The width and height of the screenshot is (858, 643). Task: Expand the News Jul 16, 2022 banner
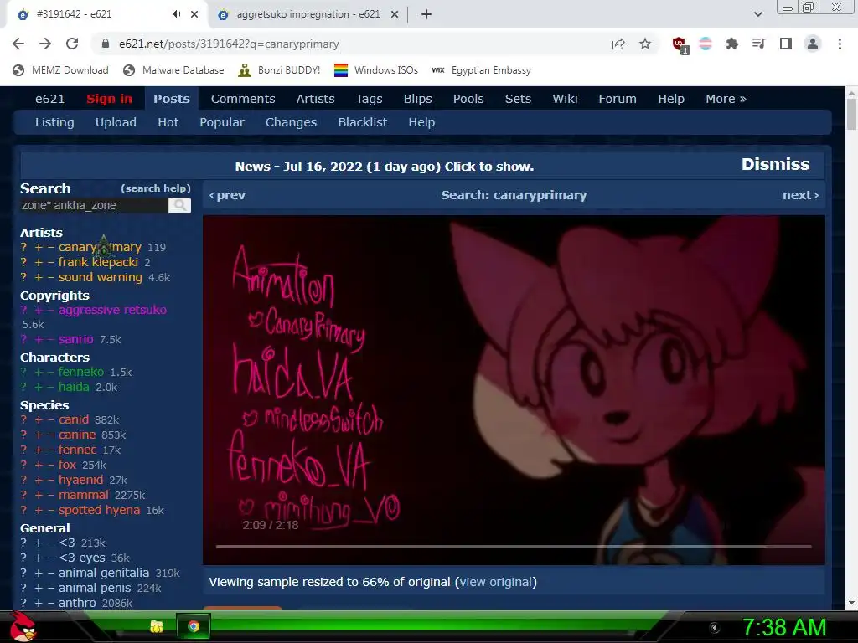click(384, 167)
